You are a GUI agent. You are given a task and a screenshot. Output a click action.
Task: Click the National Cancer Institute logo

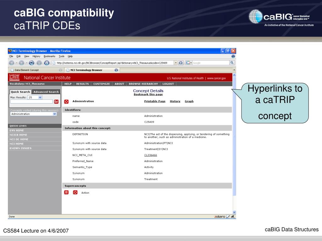[x=14, y=78]
